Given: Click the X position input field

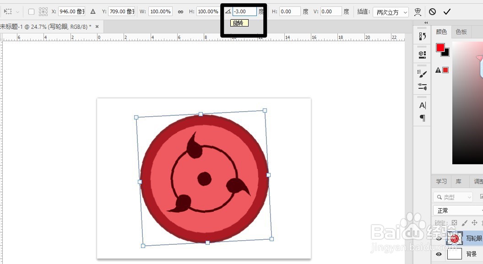Looking at the screenshot, I should pos(71,12).
